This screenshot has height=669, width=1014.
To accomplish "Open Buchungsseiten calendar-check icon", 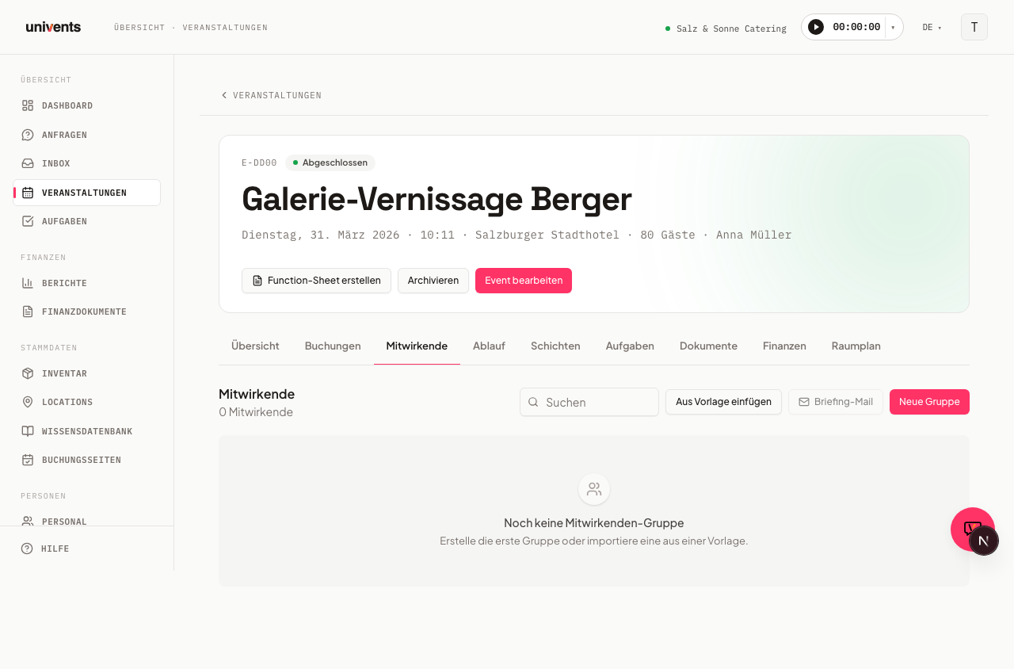I will point(28,460).
